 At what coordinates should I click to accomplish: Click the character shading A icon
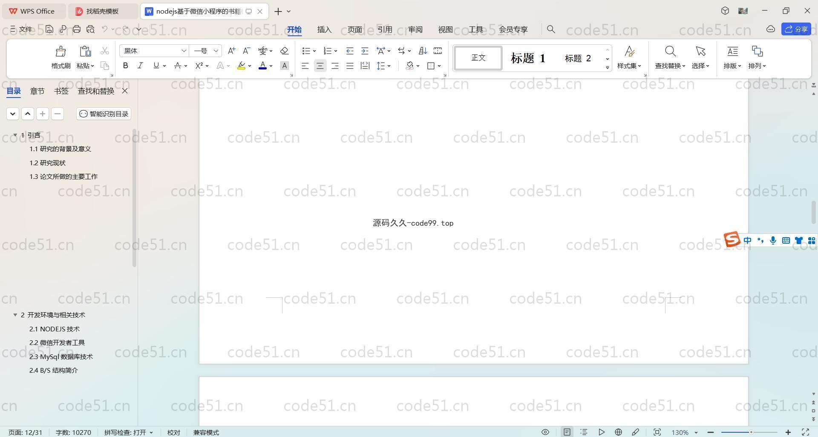[x=285, y=66]
